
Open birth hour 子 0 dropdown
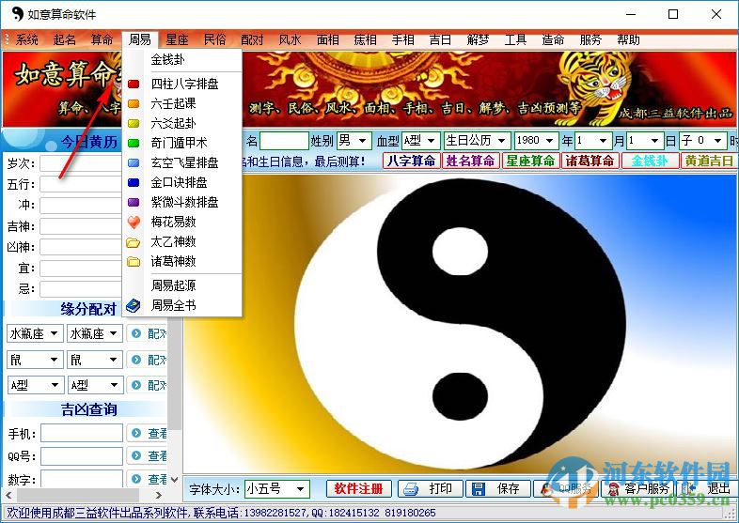717,140
